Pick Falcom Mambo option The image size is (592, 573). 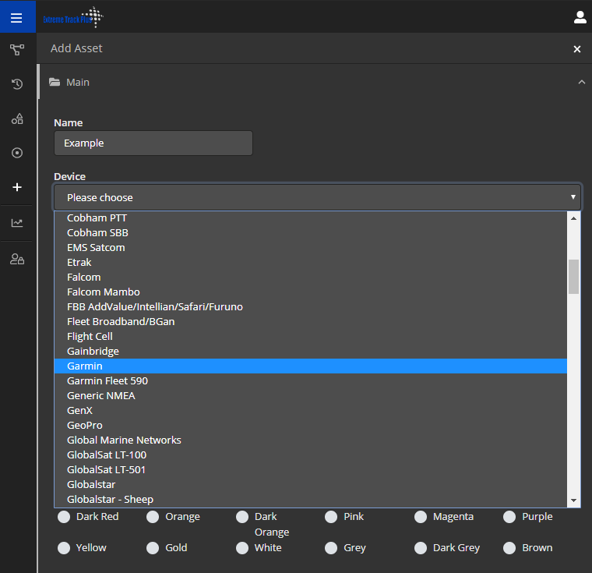point(310,292)
